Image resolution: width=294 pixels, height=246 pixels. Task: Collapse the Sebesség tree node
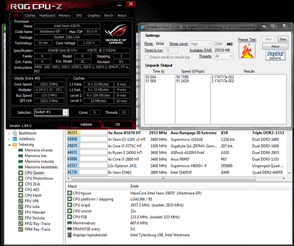(x=9, y=145)
